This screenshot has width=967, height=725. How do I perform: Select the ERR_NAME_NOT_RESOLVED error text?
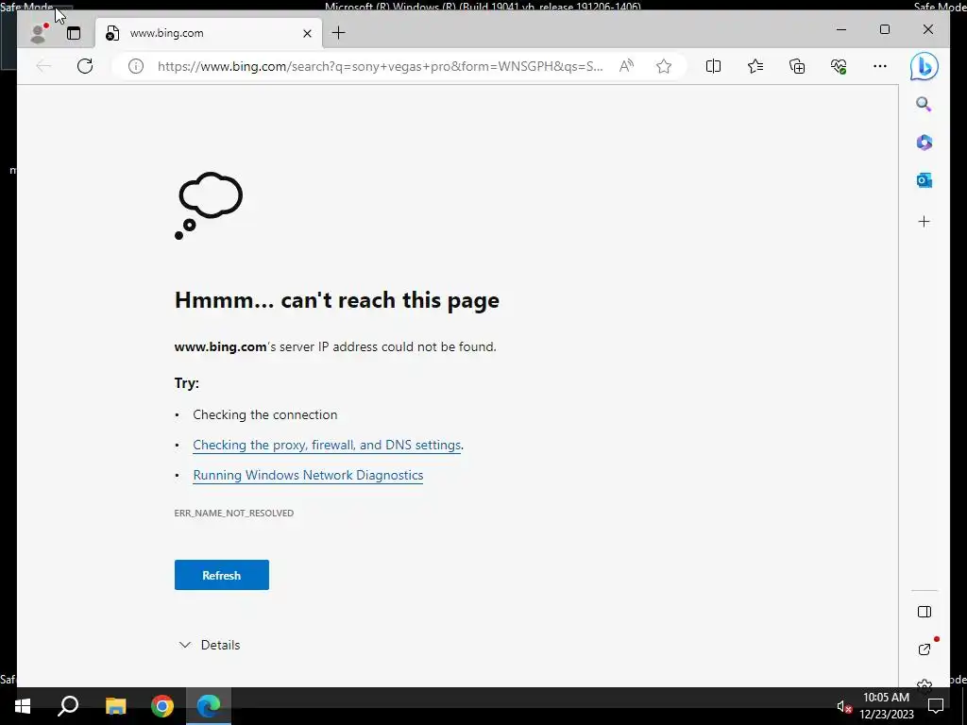(x=234, y=513)
